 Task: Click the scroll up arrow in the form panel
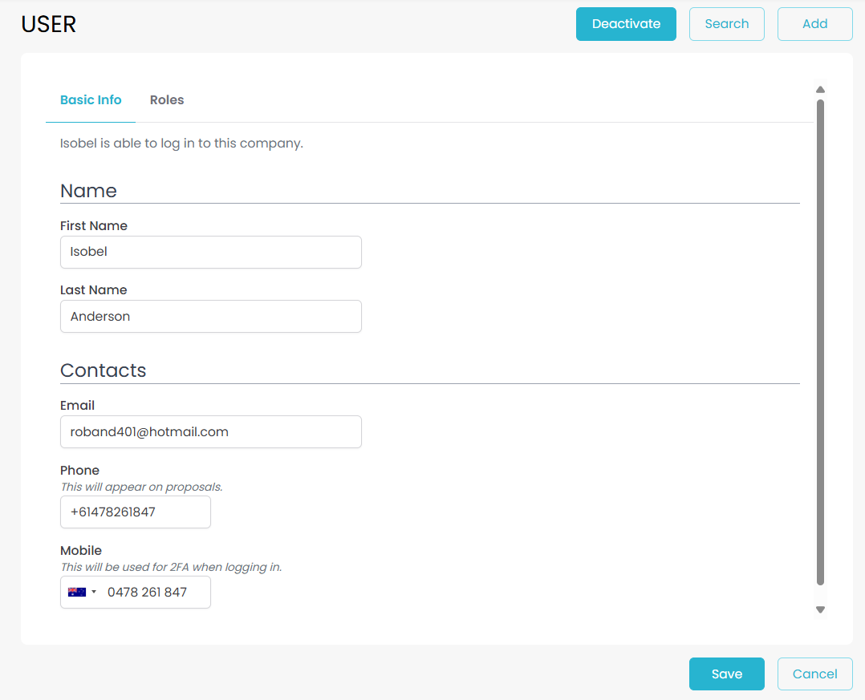point(820,90)
